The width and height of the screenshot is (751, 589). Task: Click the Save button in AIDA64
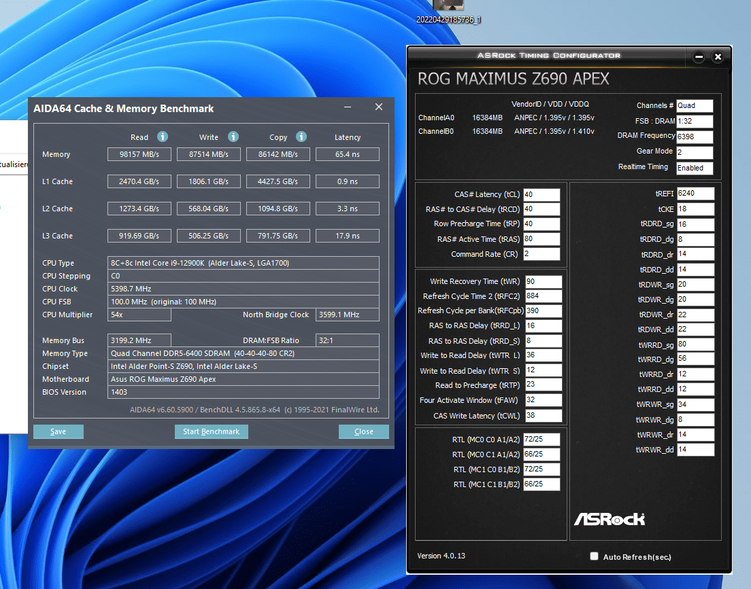[x=59, y=431]
